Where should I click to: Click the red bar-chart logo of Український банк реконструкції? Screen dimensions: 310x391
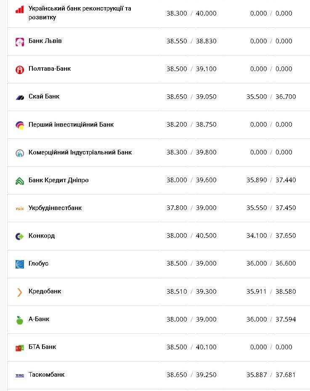[19, 9]
